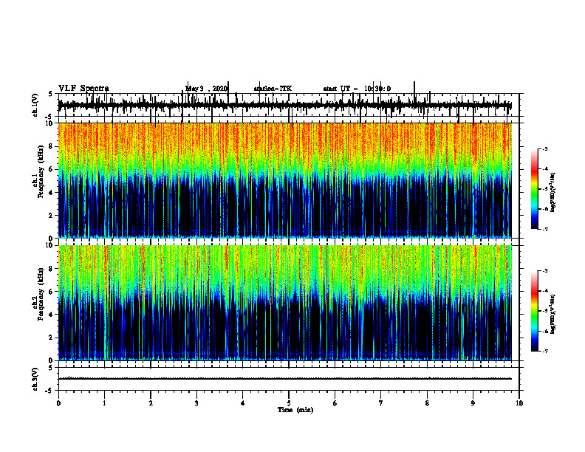Click the time-axis tick label "2"
Image resolution: width=585 pixels, height=452 pixels.
(x=151, y=403)
